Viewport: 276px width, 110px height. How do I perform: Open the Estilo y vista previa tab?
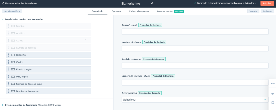(x=139, y=11)
